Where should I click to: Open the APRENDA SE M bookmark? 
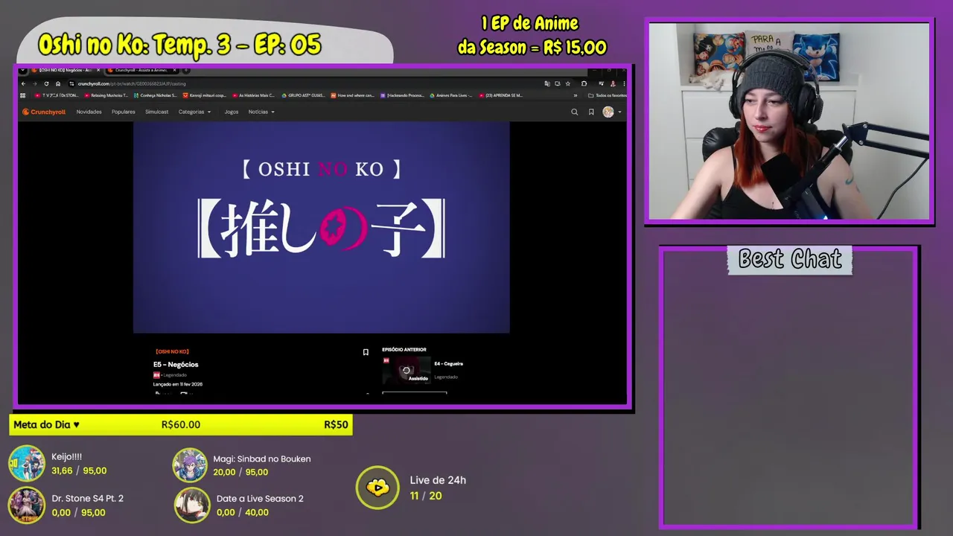(x=500, y=95)
